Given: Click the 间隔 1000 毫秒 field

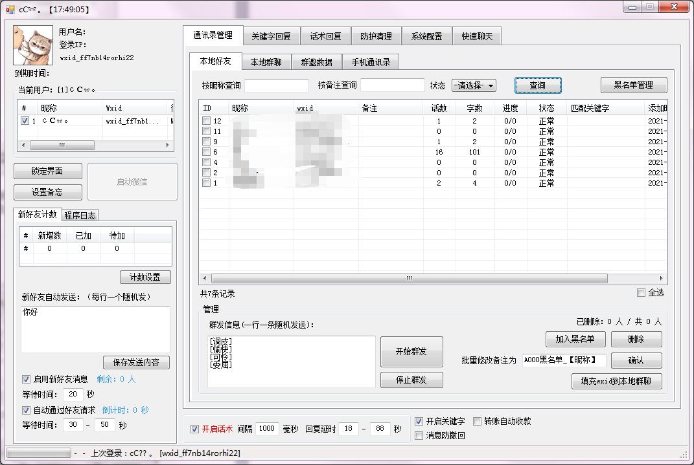Looking at the screenshot, I should coord(267,429).
